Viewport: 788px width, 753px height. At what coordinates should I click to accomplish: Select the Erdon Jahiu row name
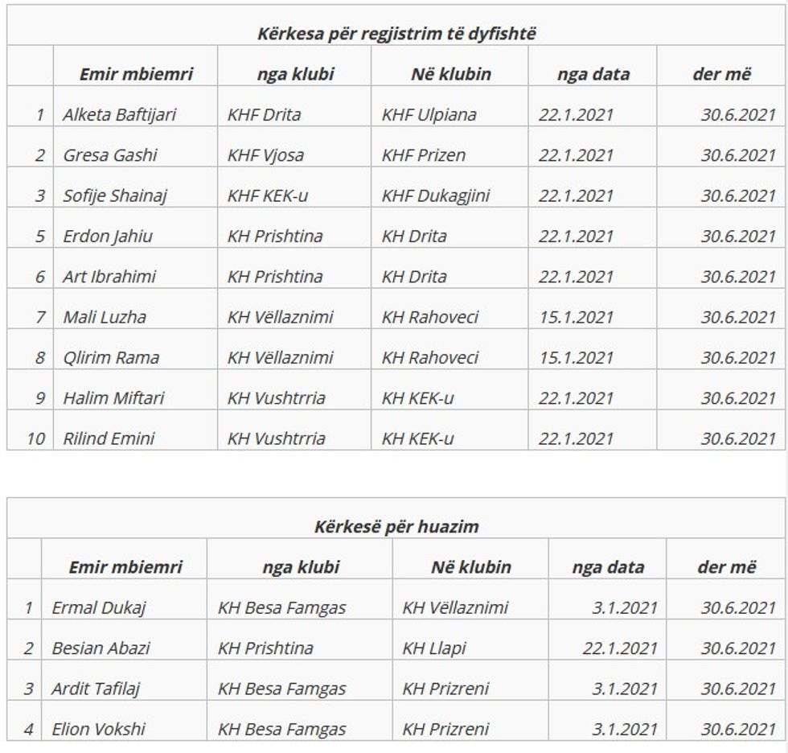tap(108, 236)
